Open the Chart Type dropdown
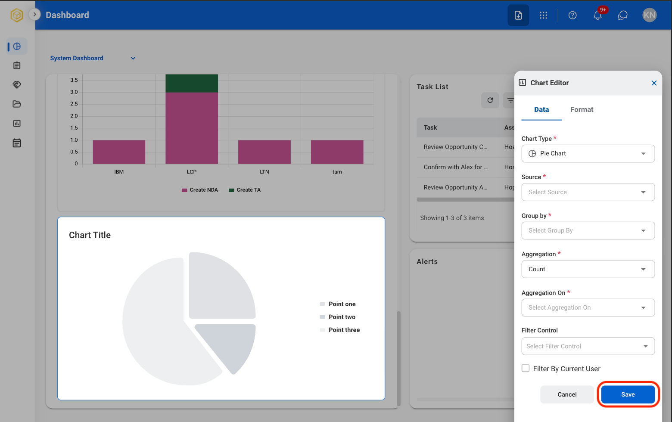The height and width of the screenshot is (422, 672). click(x=588, y=154)
